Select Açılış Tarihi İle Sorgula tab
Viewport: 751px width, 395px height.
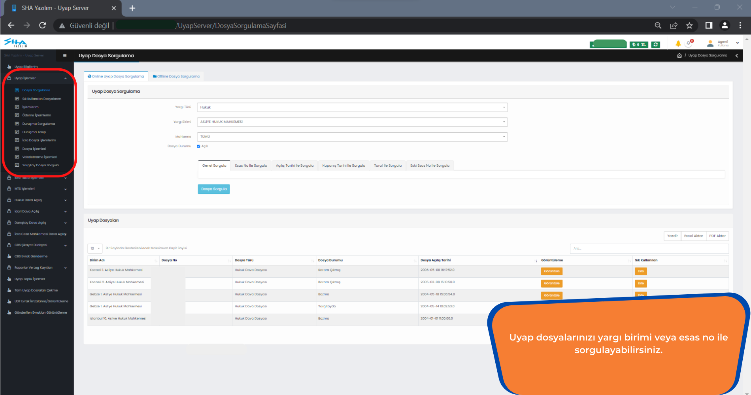[295, 166]
